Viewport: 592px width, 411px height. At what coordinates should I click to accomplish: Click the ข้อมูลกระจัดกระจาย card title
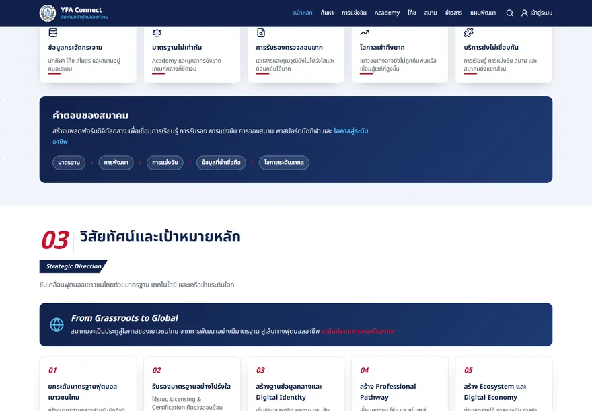coord(75,48)
